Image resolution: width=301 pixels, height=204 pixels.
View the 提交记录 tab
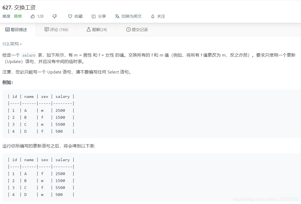click(140, 29)
